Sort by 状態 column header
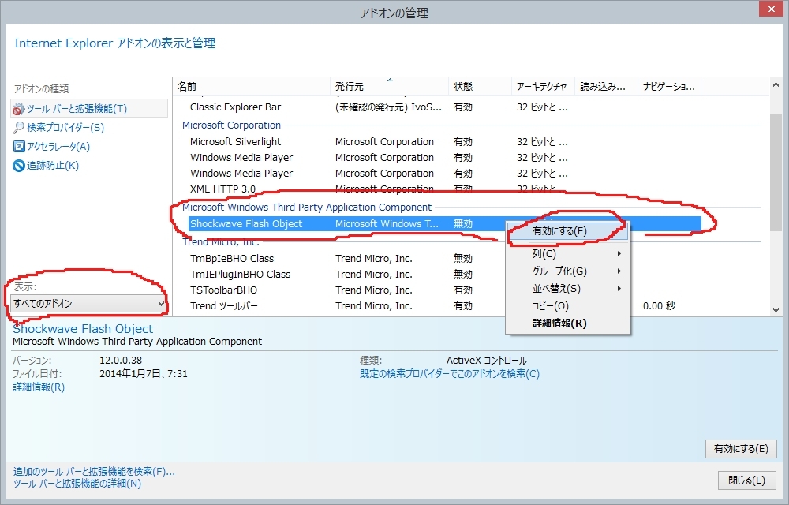 [480, 87]
